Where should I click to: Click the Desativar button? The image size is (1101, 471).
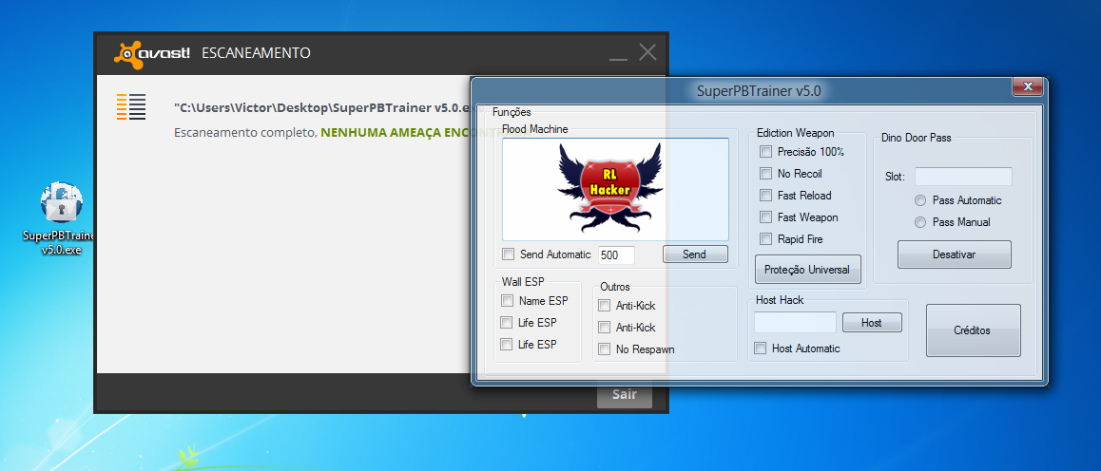click(x=955, y=254)
